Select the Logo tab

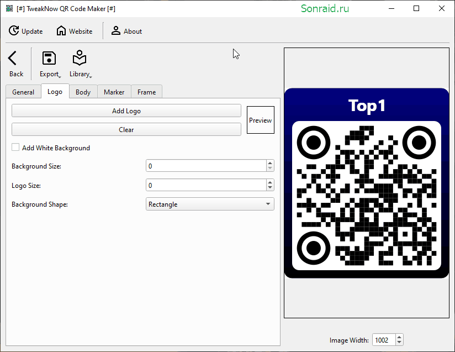pyautogui.click(x=55, y=92)
